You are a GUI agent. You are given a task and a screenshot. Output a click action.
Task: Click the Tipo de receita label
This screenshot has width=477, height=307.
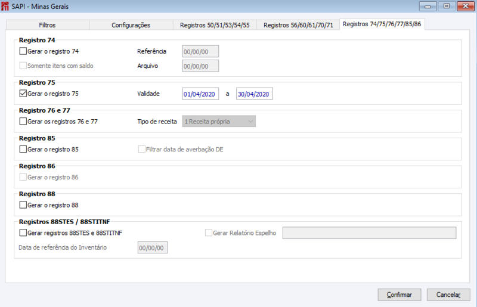coord(157,122)
